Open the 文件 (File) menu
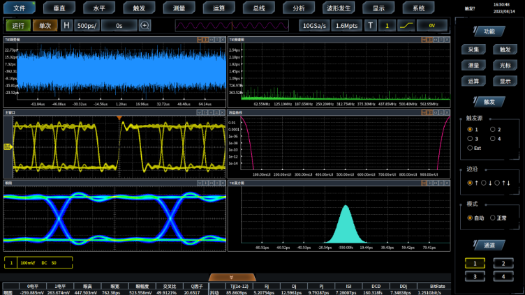This screenshot has height=295, width=525. (x=20, y=8)
